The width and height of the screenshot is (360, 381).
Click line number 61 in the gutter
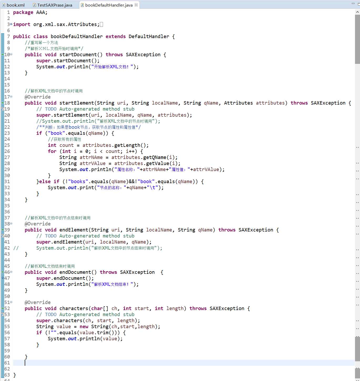7,363
